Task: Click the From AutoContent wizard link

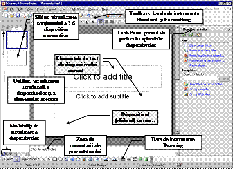Action: (x=207, y=56)
